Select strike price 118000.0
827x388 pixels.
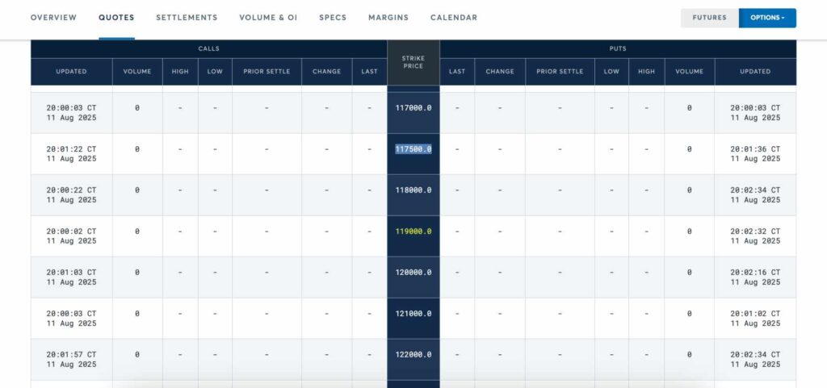click(x=413, y=190)
